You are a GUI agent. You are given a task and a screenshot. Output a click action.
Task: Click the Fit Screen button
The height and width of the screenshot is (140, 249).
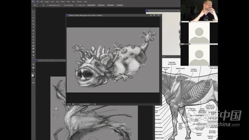[101, 5]
